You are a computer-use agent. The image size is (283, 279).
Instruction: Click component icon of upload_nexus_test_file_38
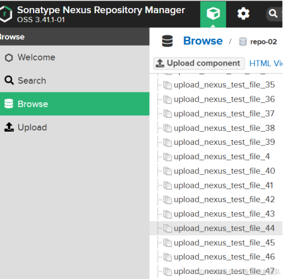168,128
